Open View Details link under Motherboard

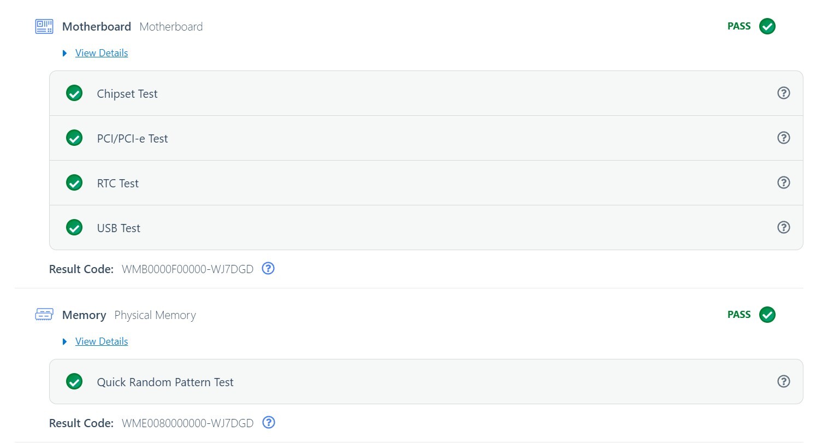click(102, 53)
